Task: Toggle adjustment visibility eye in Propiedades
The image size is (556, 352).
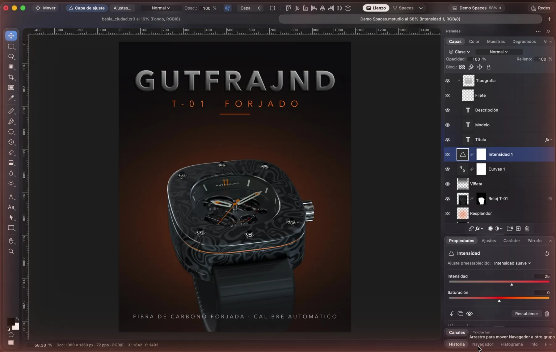Action: 470,314
